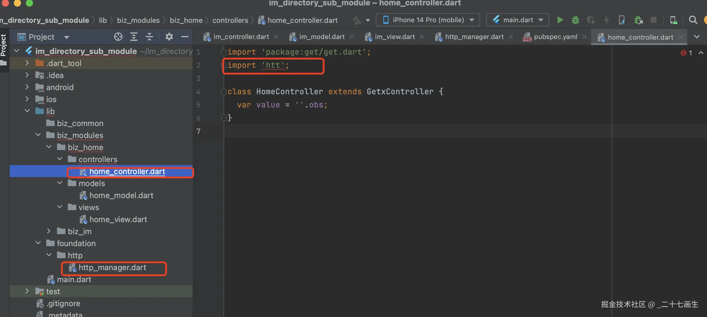
Task: Expand the .idea folder
Action: 27,75
